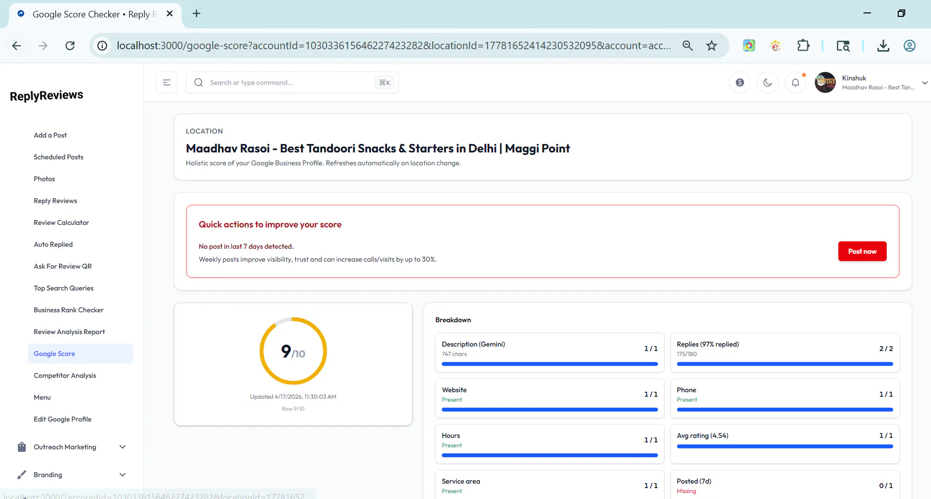Open the Review Calculator
Image resolution: width=931 pixels, height=499 pixels.
(62, 222)
